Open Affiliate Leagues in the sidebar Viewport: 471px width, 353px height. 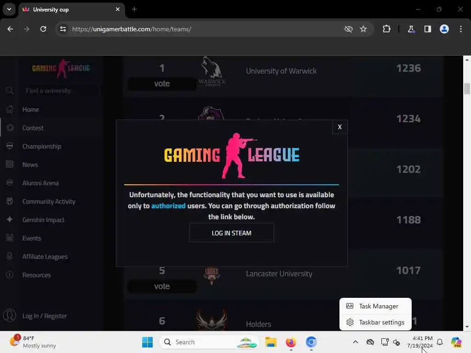pyautogui.click(x=45, y=256)
